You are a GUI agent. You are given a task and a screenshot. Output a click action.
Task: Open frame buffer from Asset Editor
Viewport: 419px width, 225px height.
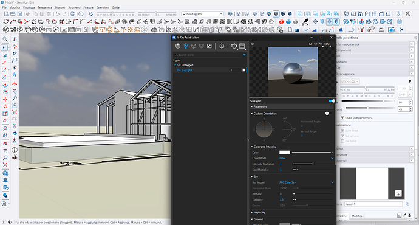coord(242,46)
